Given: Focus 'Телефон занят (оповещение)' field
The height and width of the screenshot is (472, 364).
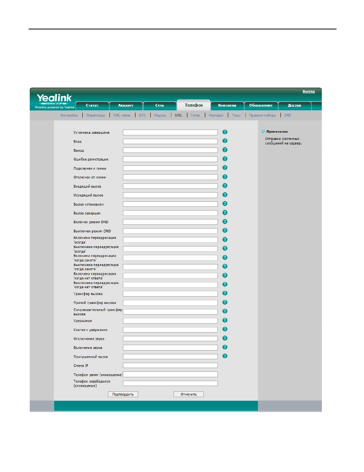Looking at the screenshot, I should [x=170, y=375].
